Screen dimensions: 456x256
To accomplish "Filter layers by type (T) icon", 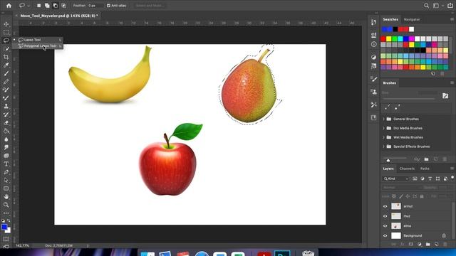I will coord(430,178).
